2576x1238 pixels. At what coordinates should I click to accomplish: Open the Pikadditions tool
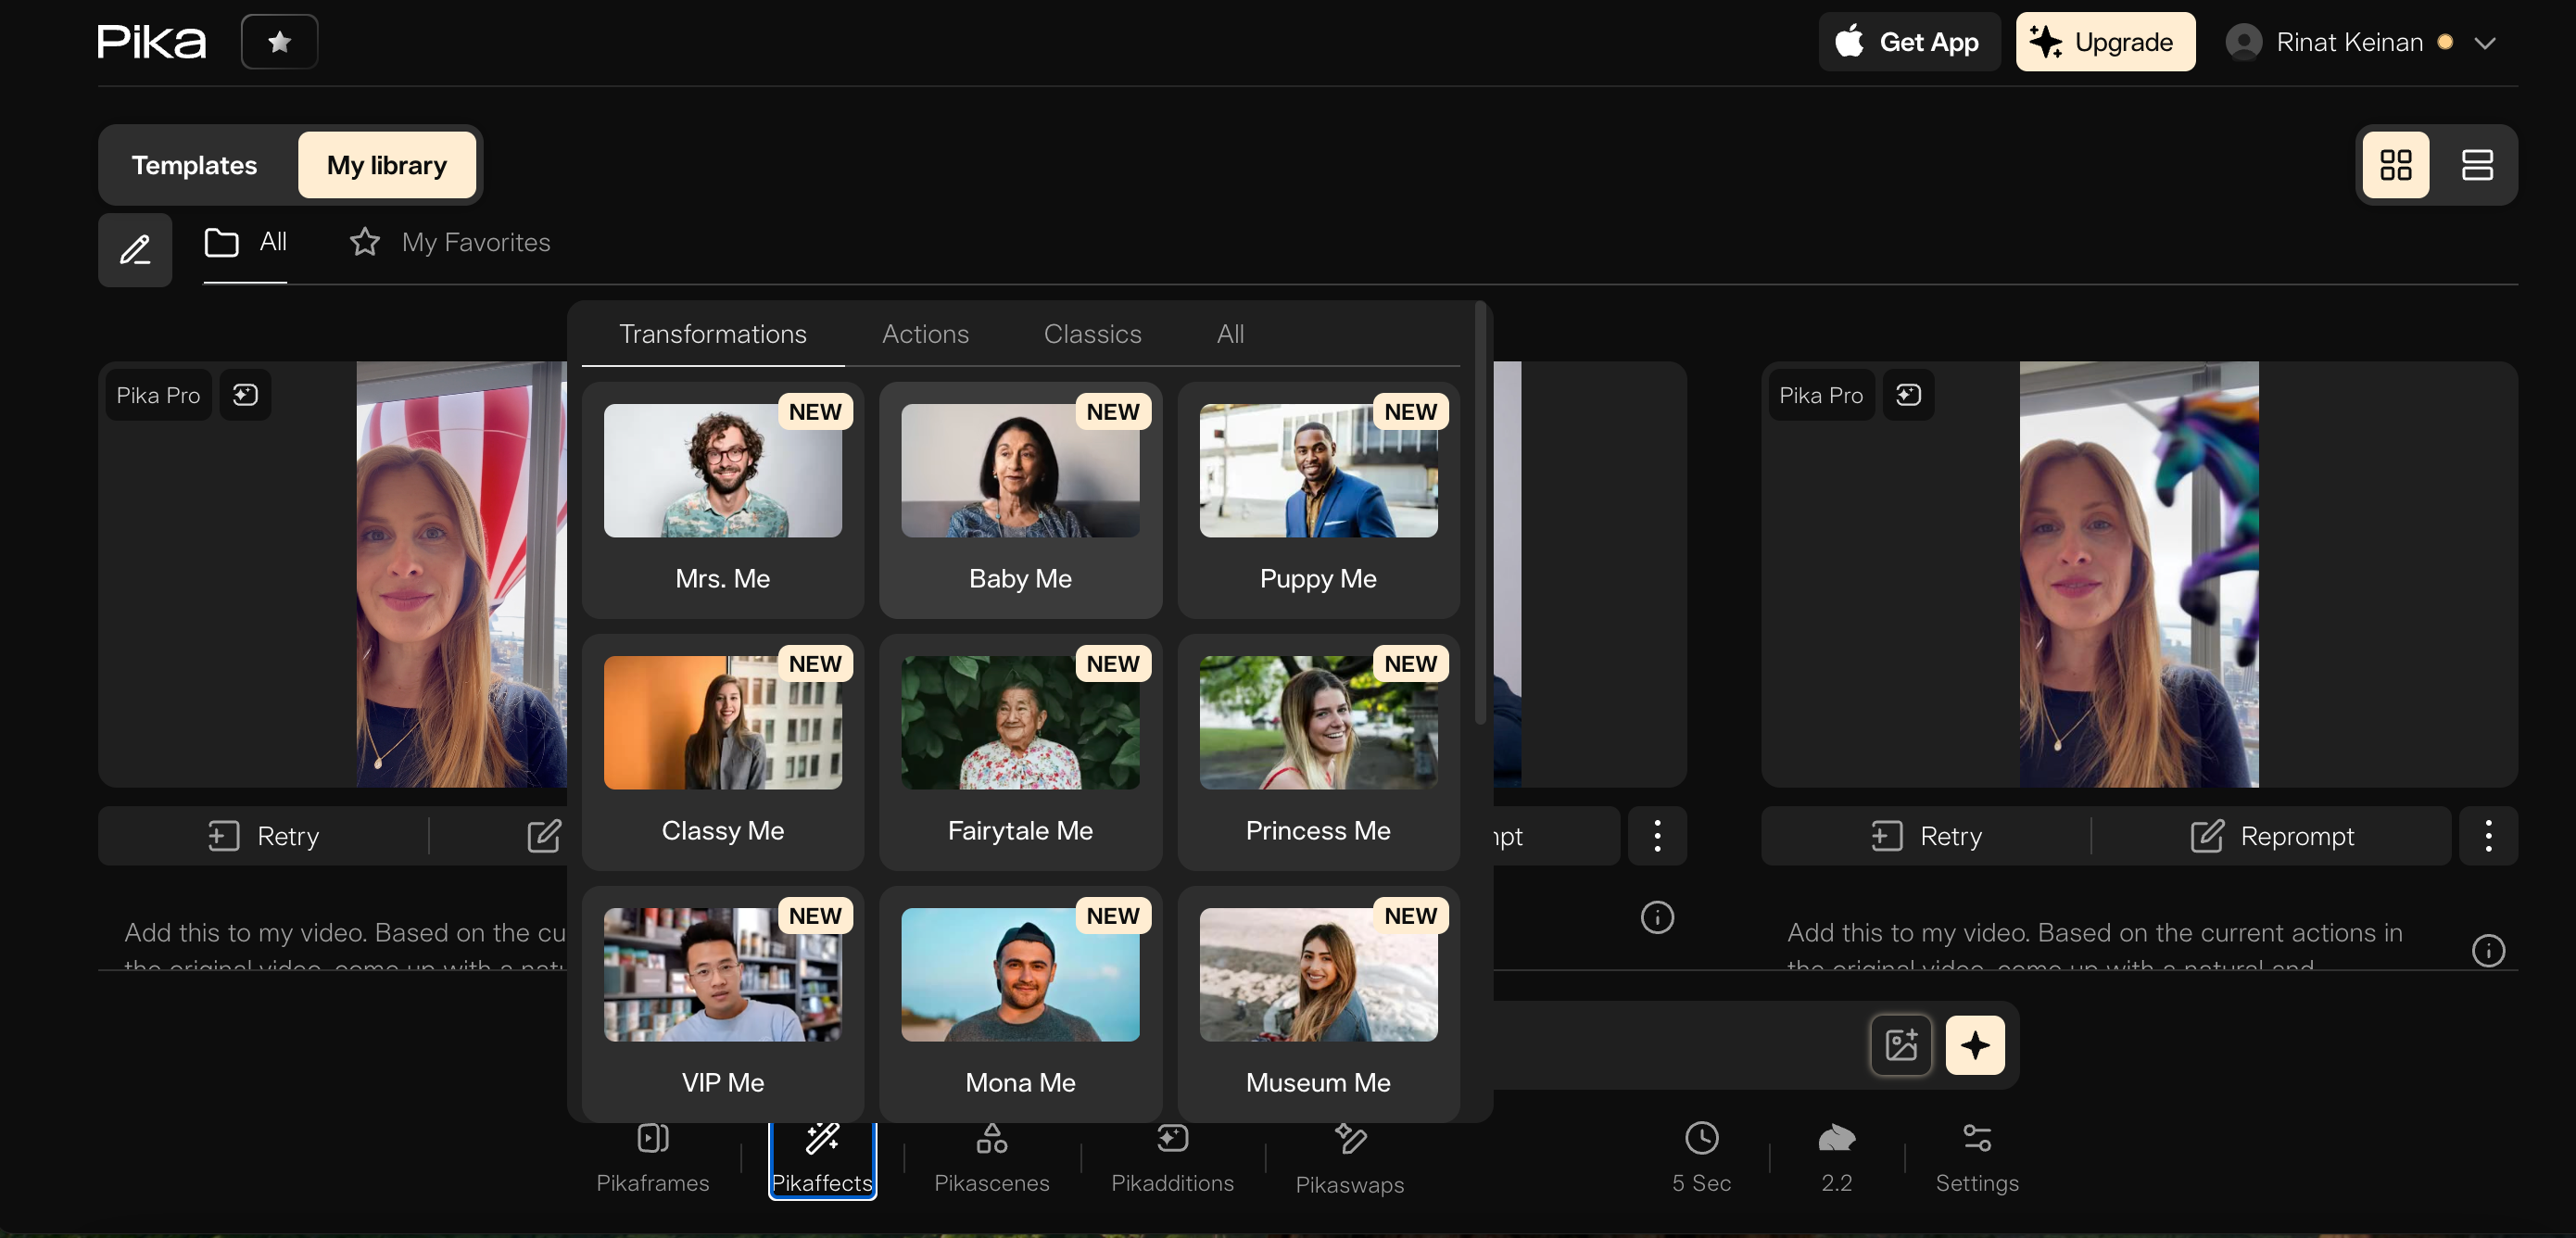1172,1157
